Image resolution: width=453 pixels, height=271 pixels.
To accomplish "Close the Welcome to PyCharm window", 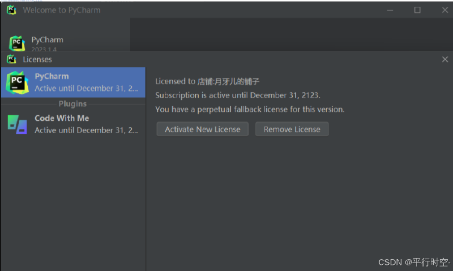I will [x=445, y=10].
